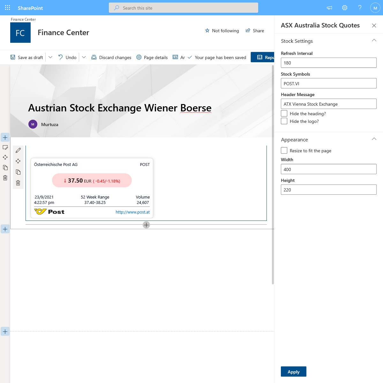Click the Height input field
383x383 pixels.
[329, 190]
